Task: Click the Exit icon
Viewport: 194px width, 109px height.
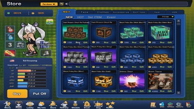Action: 188,105
